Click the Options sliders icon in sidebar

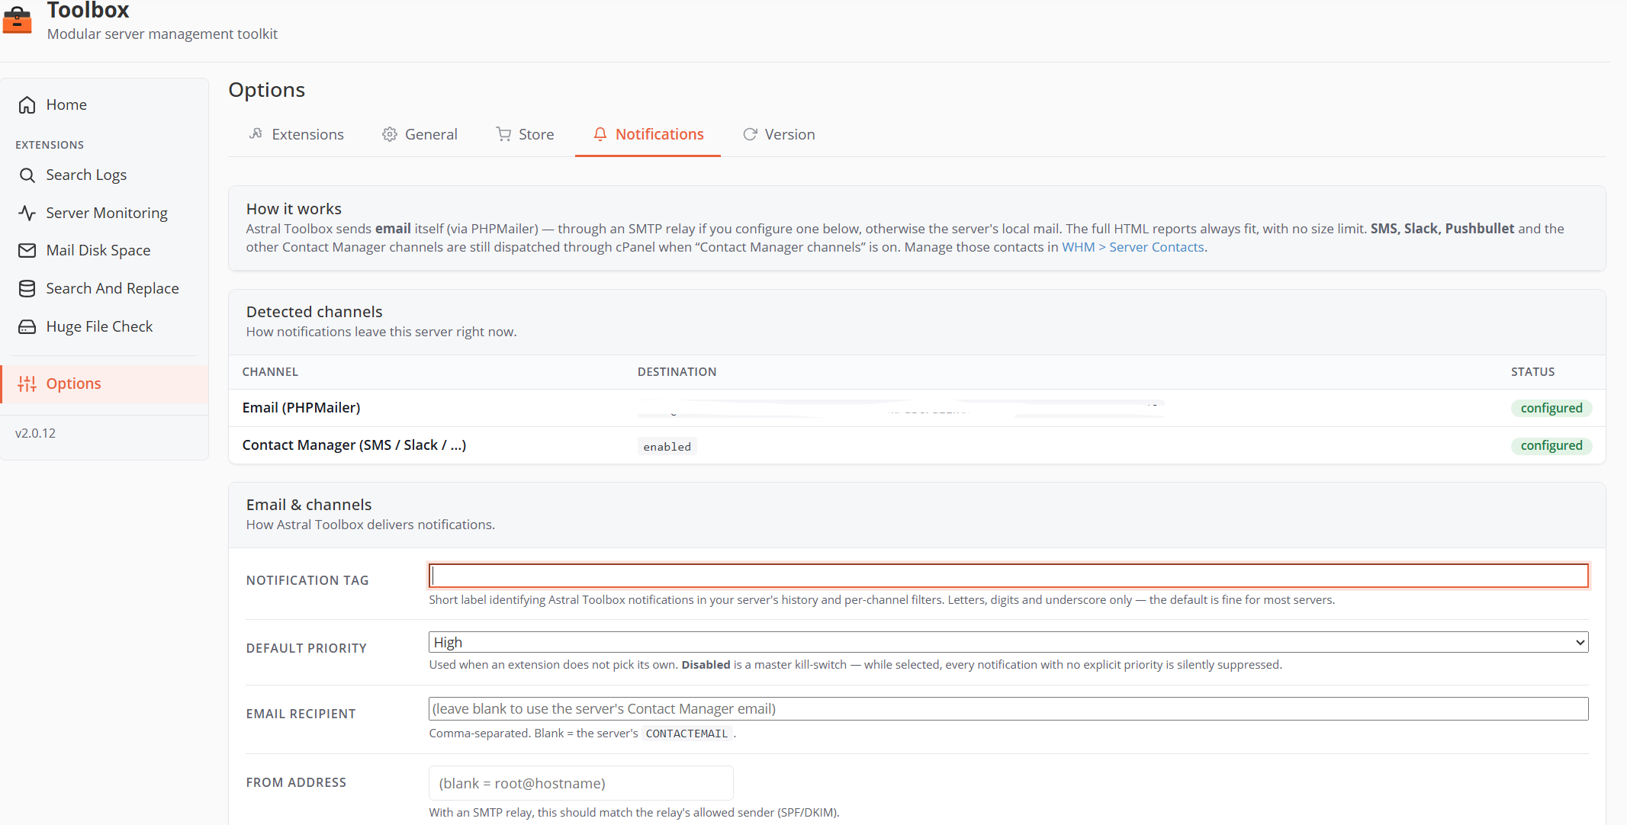pyautogui.click(x=27, y=384)
